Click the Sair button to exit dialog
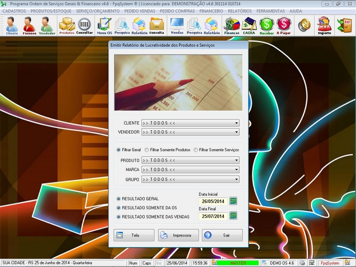Screen dimensions: 356x267 coord(222,235)
